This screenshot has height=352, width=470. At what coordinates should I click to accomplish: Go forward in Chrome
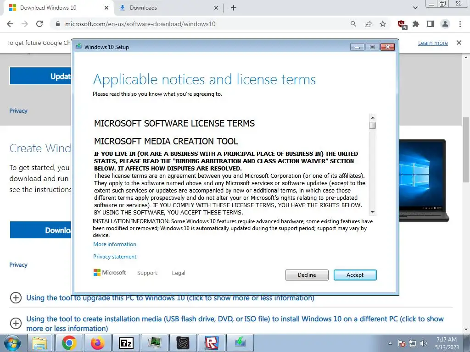tap(25, 24)
